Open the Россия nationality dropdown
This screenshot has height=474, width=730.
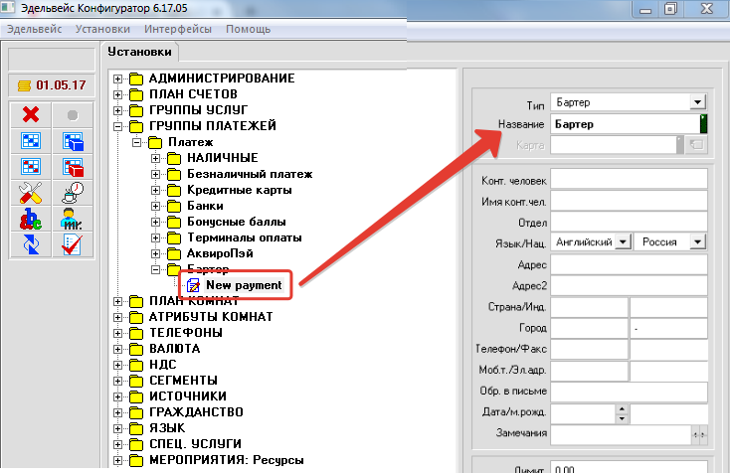tap(697, 241)
